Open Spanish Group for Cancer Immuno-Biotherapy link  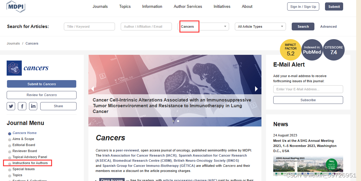click(149, 166)
